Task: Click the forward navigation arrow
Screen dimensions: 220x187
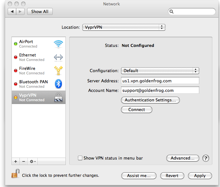Action: click(20, 11)
